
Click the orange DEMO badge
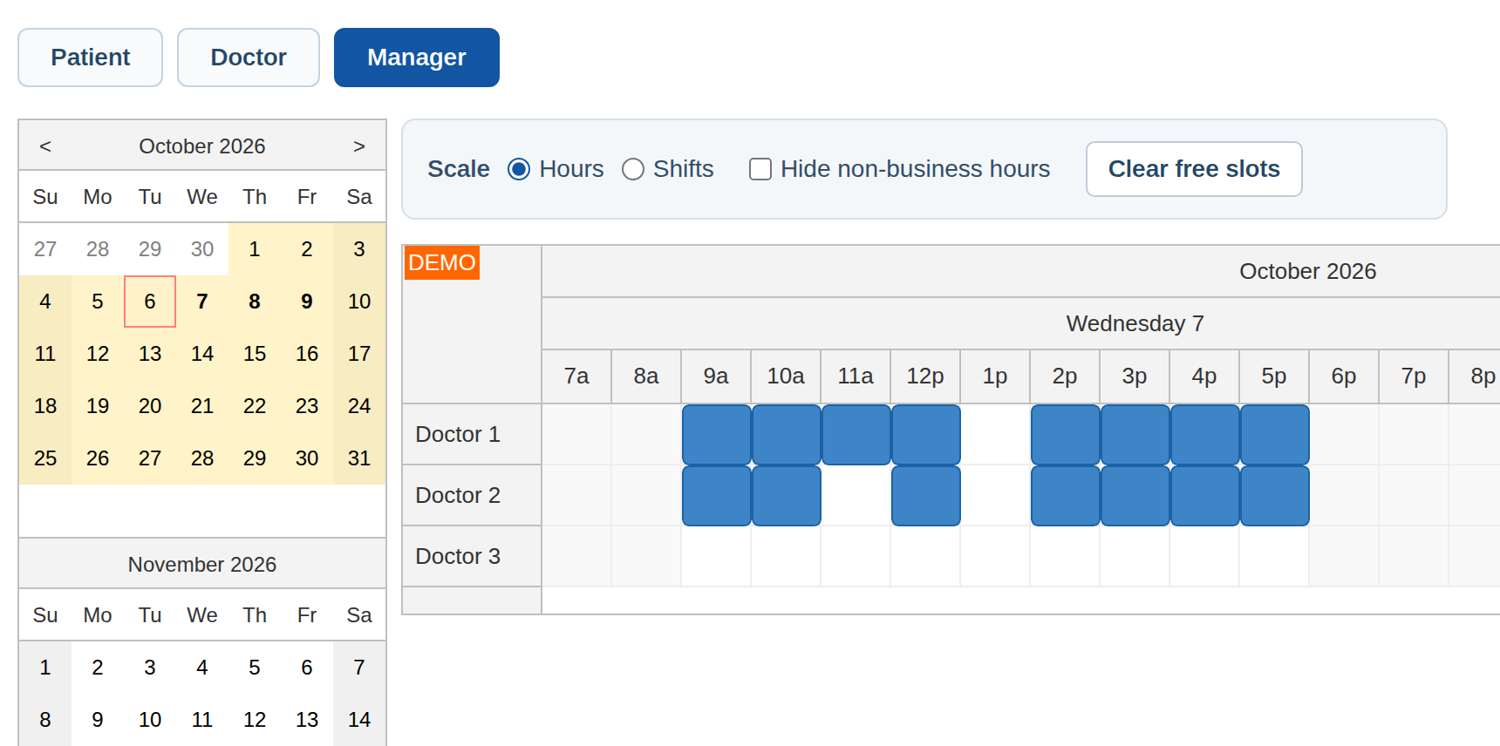pos(442,262)
